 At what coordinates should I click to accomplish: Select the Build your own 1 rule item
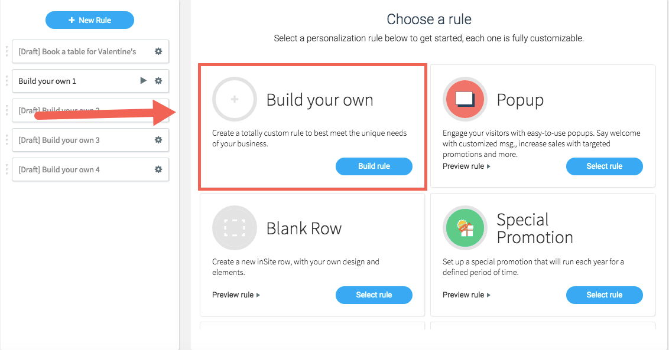click(x=90, y=81)
